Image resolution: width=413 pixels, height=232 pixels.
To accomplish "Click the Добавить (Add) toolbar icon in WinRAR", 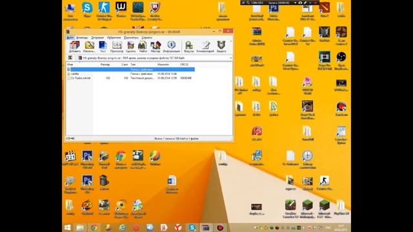I will click(x=75, y=47).
